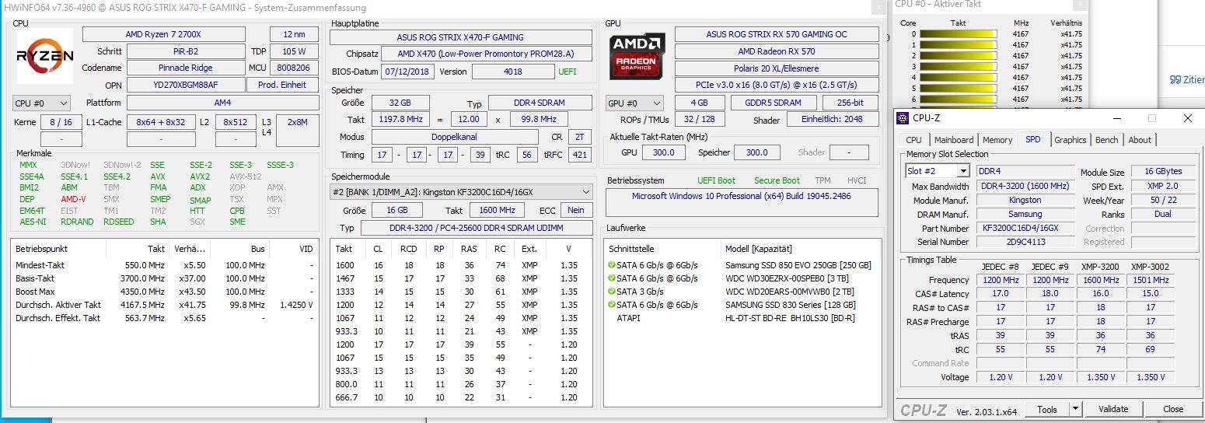Click the ATAPI HL-DT-ST BD-RE drive row

pos(742,318)
